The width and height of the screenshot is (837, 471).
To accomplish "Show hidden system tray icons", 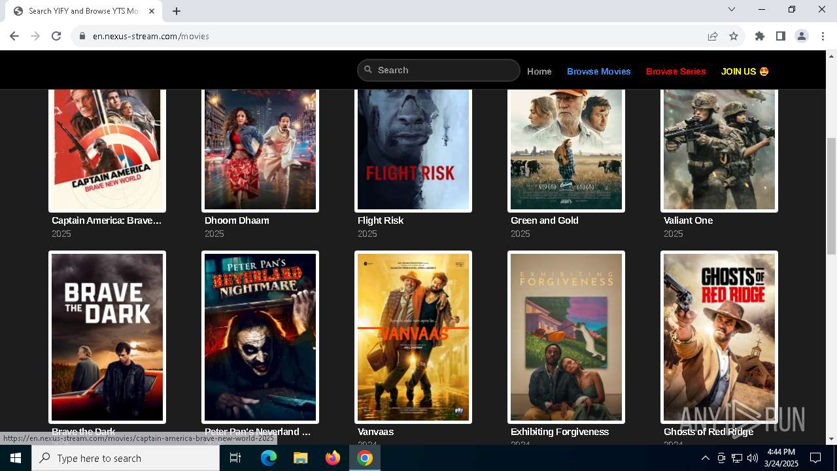I will point(705,458).
